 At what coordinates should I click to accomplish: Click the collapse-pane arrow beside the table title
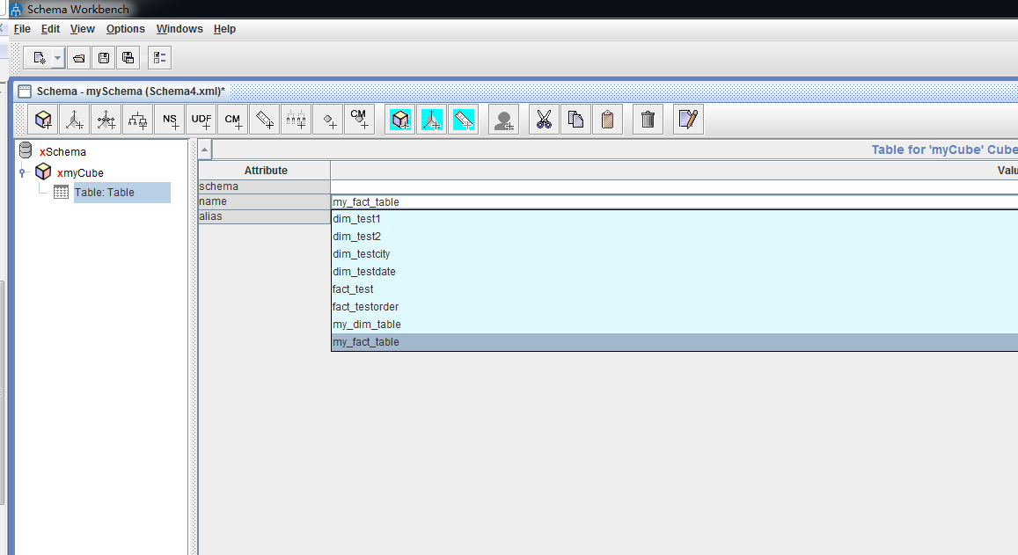pyautogui.click(x=204, y=150)
